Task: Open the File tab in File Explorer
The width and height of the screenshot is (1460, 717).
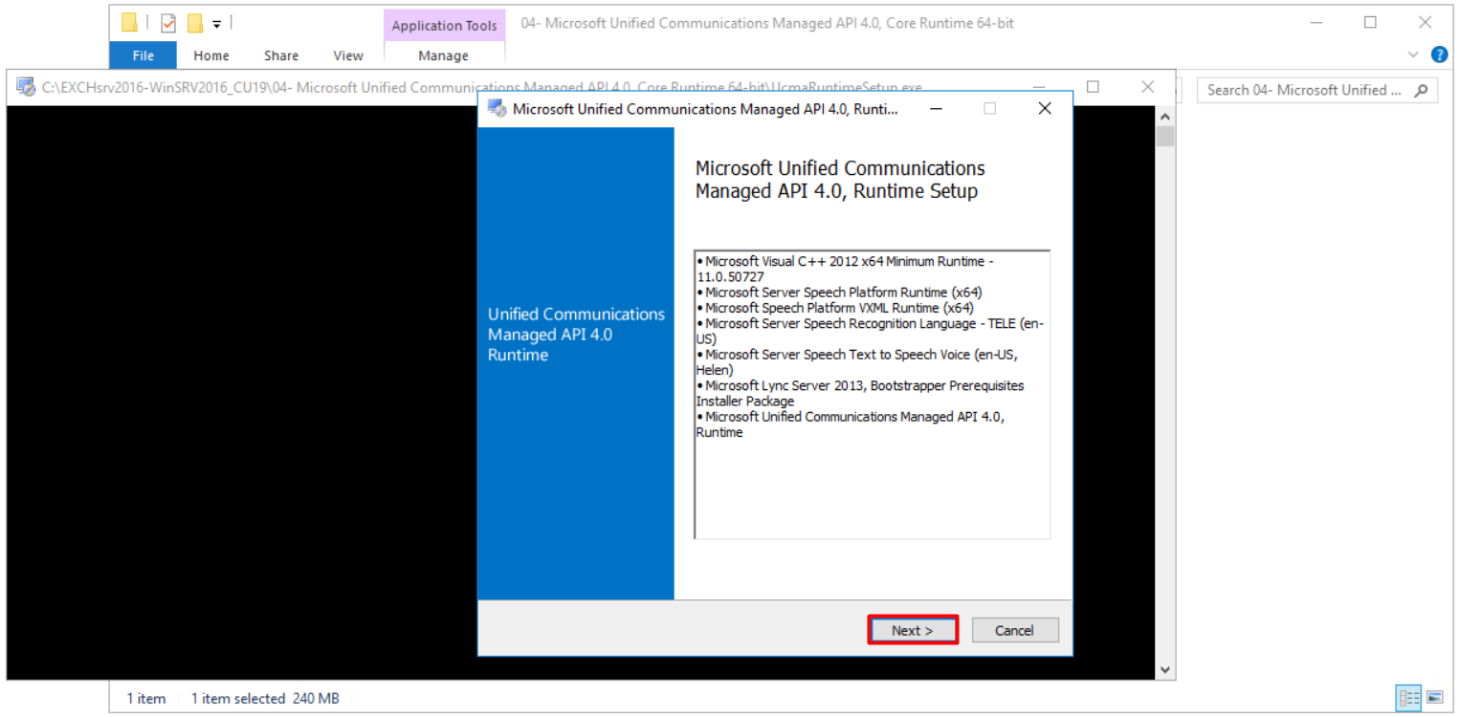Action: point(144,55)
